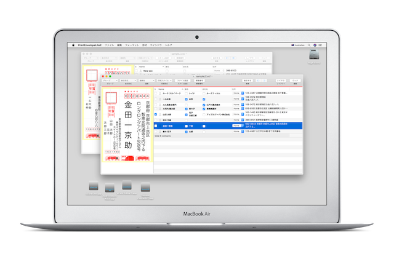Toggle 会社名 checkbox in 616-8181 row
Screen dimensions: 394x259
[x=204, y=109]
